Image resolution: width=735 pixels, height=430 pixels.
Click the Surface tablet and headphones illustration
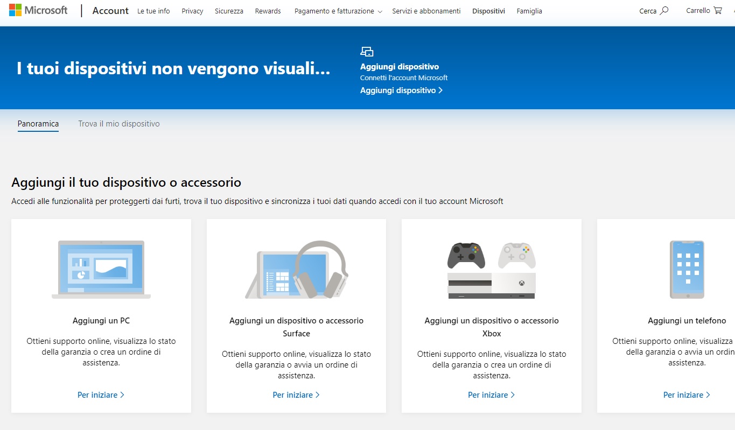tap(297, 270)
